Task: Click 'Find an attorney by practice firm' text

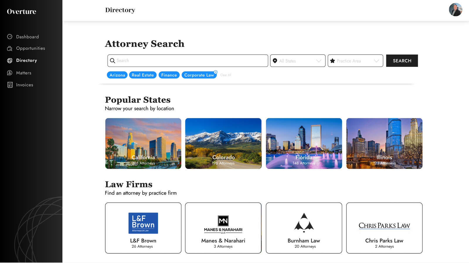Action: pos(141,193)
